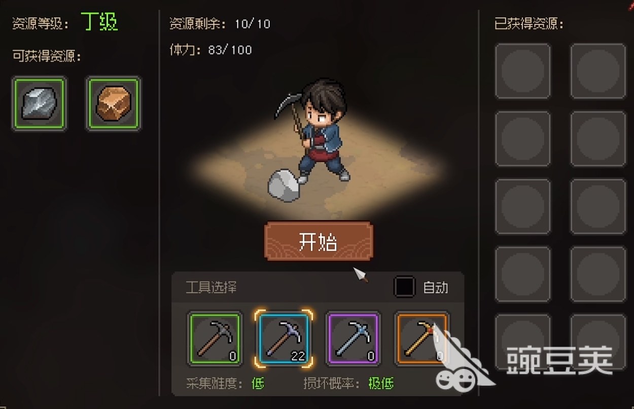Enable the 自动 auto-mining checkbox
634x409 pixels.
click(x=404, y=287)
